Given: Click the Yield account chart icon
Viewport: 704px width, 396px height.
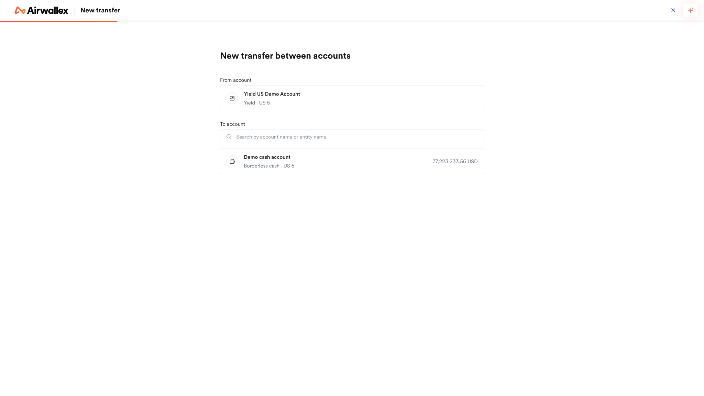Looking at the screenshot, I should click(x=232, y=98).
